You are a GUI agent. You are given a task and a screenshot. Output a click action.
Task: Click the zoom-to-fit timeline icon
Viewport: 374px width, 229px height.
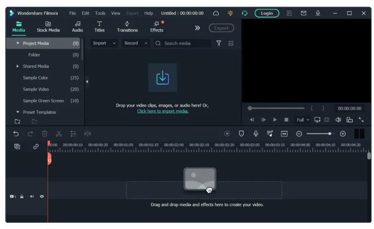pos(284,134)
